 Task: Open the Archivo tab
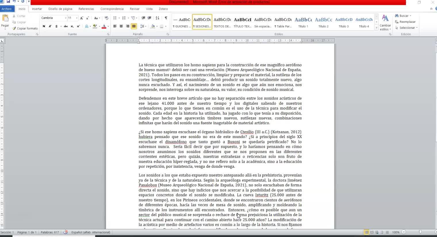(7, 9)
